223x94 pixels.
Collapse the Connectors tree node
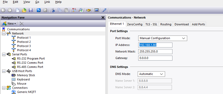tap(4, 88)
